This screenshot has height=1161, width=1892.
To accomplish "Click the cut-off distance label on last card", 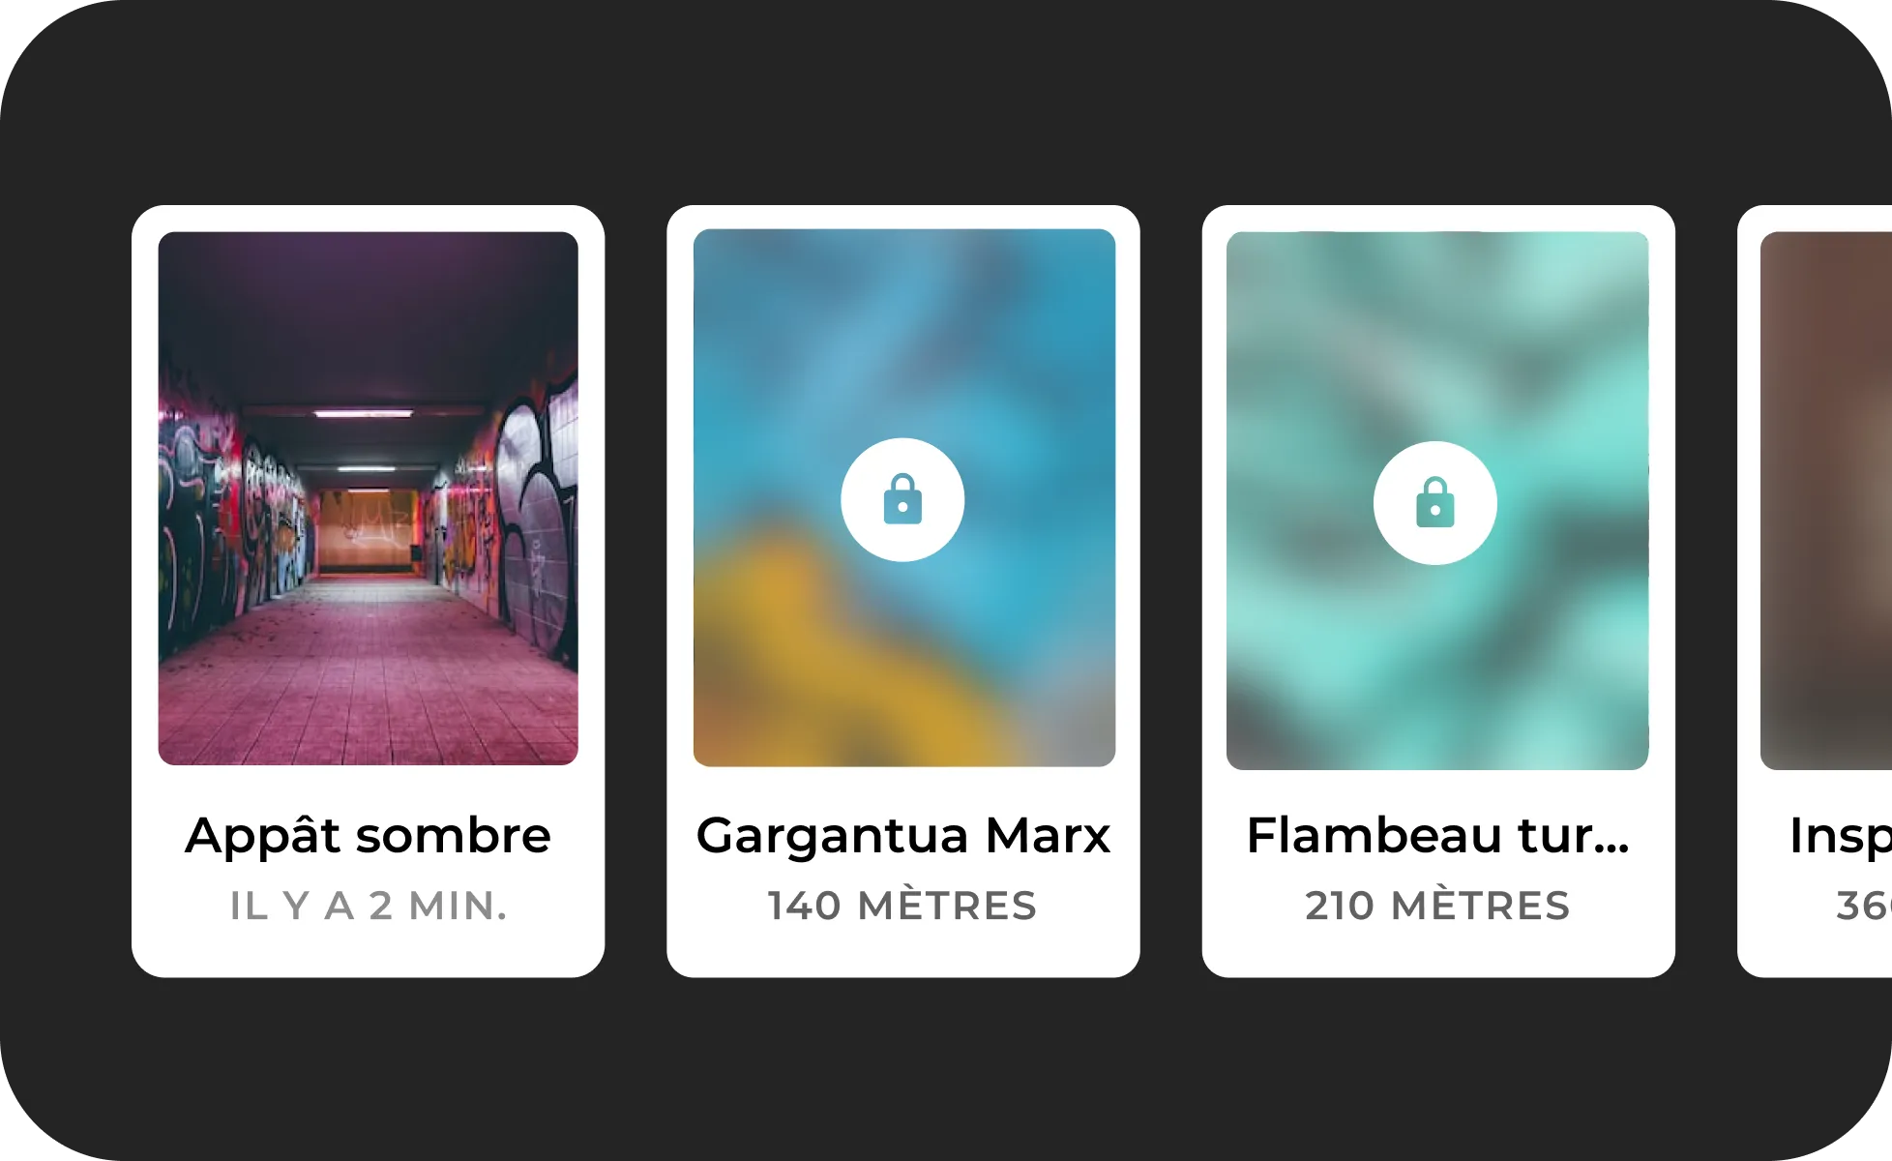I will click(1864, 907).
